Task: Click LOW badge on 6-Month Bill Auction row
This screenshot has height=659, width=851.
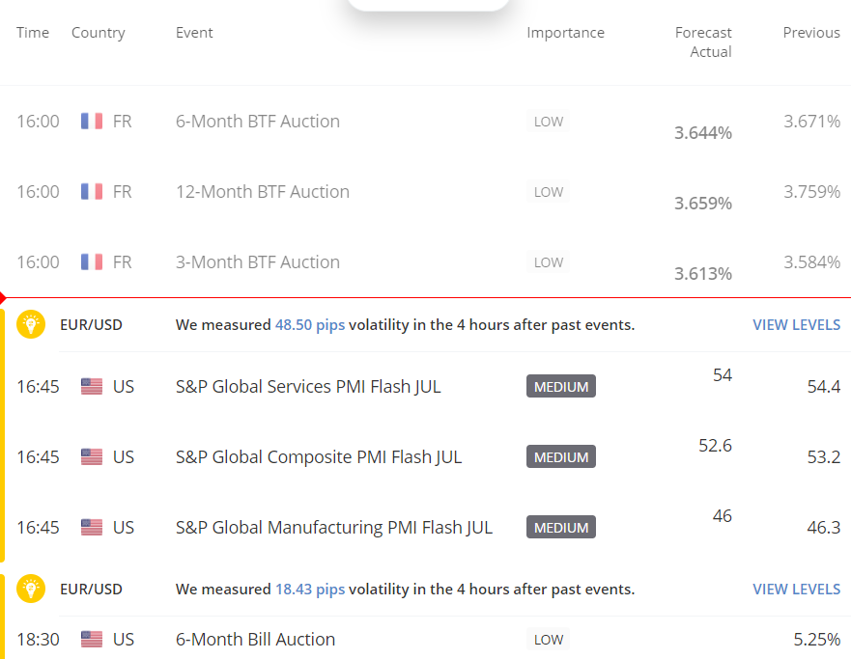Action: click(549, 640)
